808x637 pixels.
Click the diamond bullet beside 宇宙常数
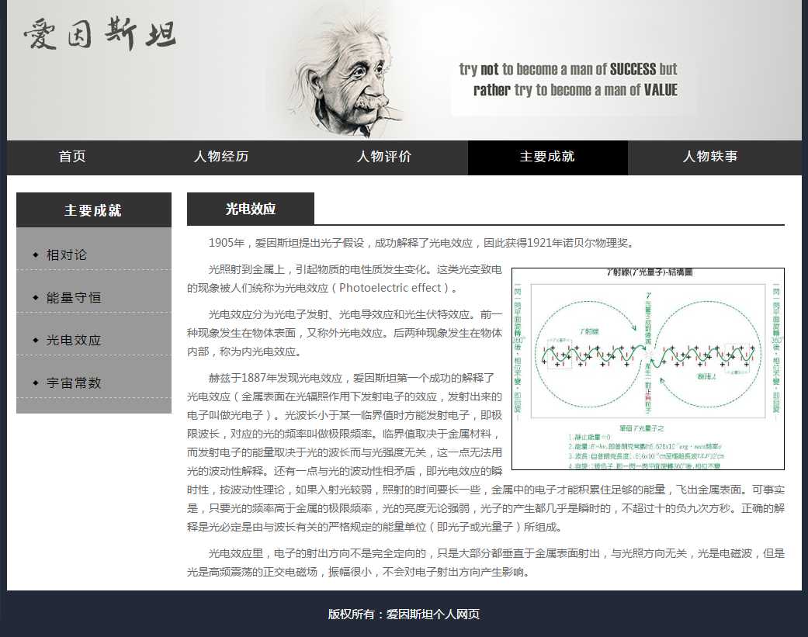tap(36, 383)
